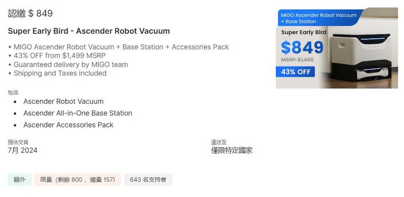Click the MIGO Ascender Robot Vacuum banner header
404x197 pixels.
319,18
